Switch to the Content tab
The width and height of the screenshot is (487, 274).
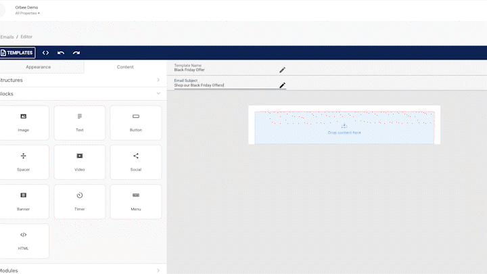click(125, 67)
